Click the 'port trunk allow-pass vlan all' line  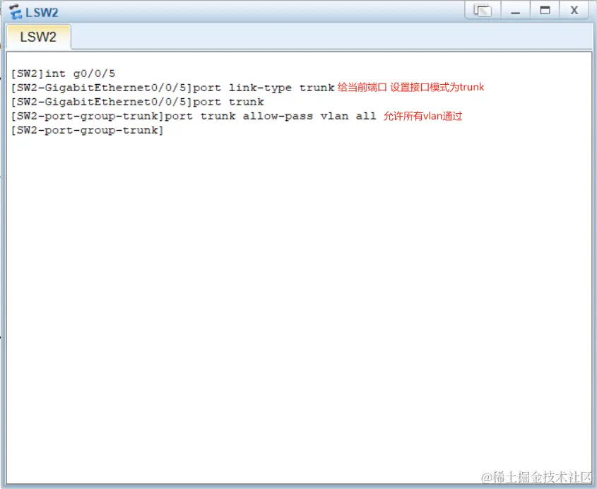(194, 116)
